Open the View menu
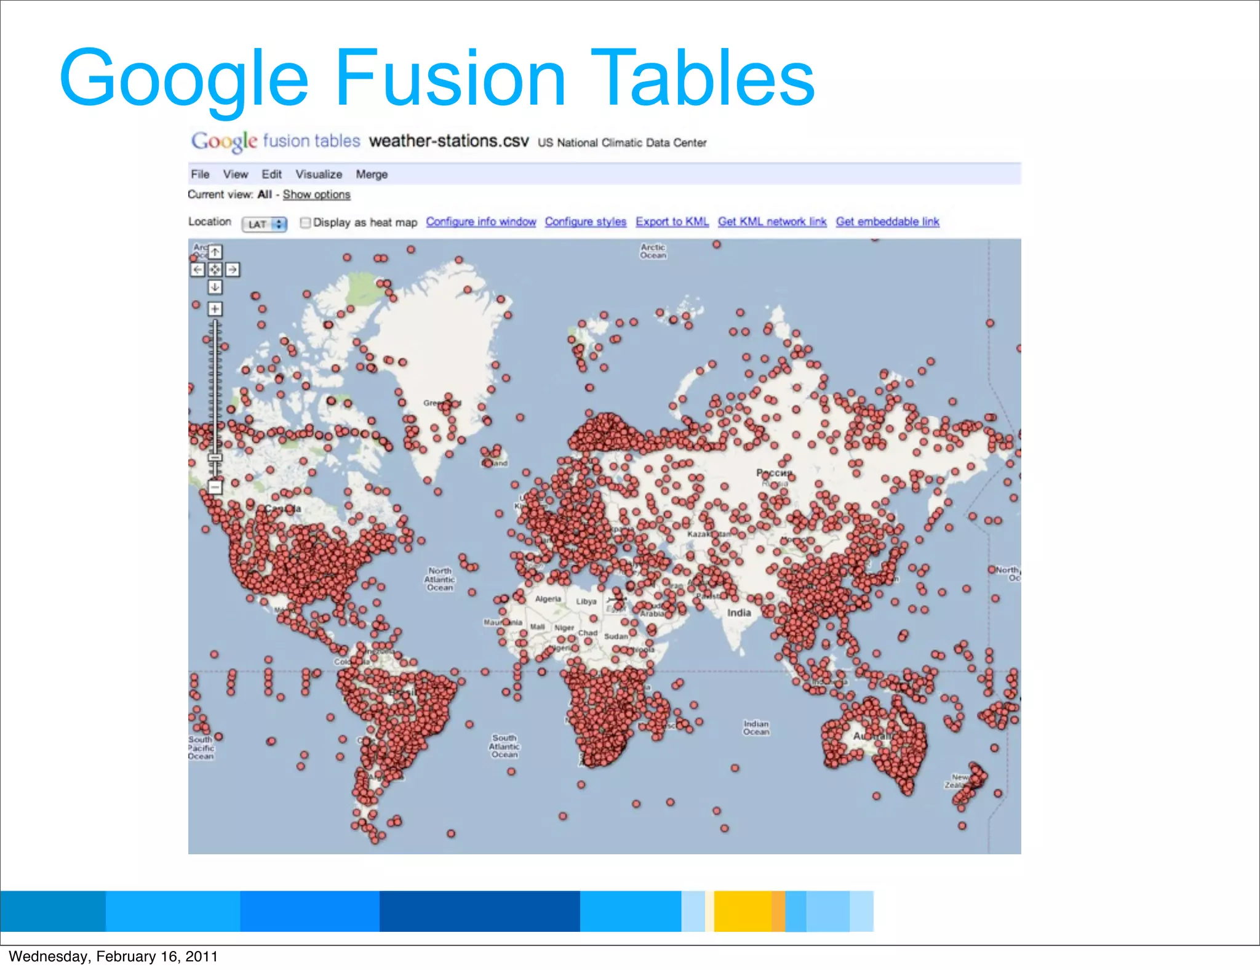The image size is (1260, 970). (236, 174)
